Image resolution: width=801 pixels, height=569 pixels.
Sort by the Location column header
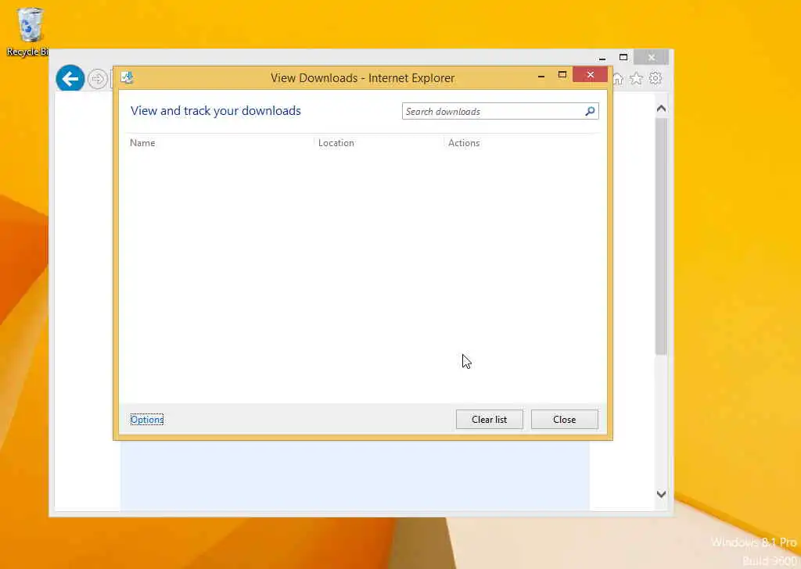point(336,143)
